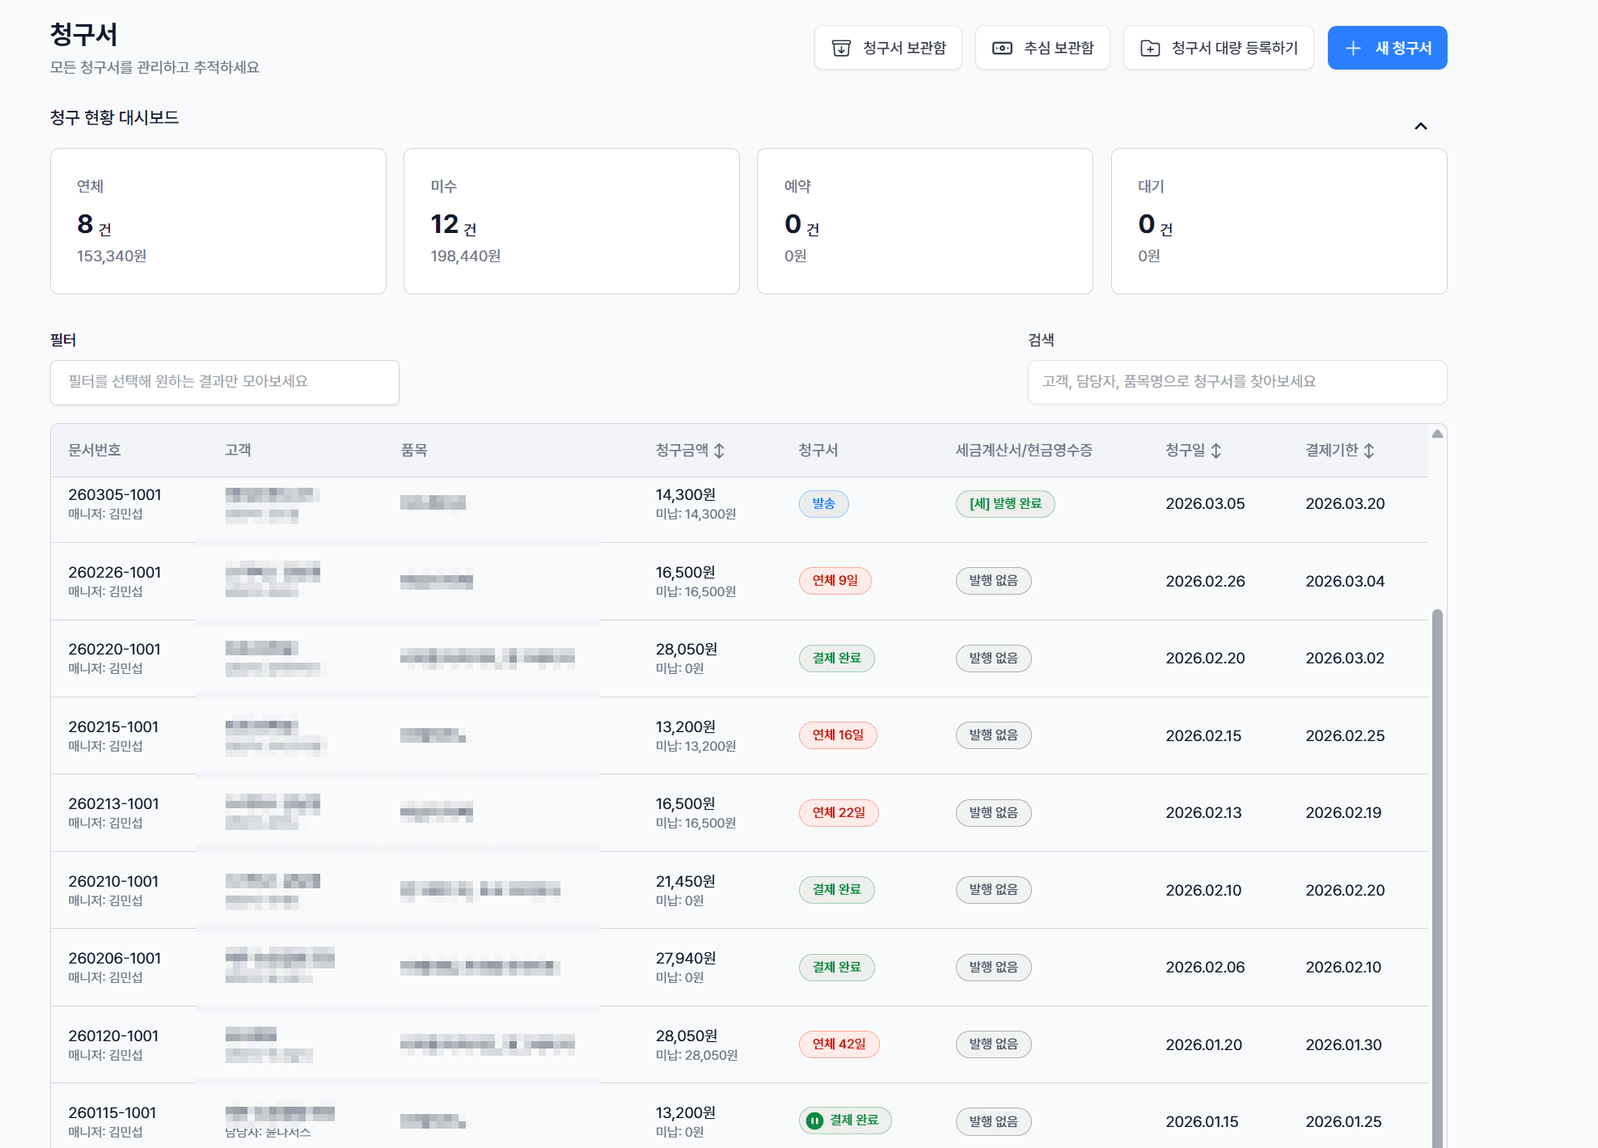Select the 미수 12건 dashboard card
Image resolution: width=1598 pixels, height=1148 pixels.
pos(571,221)
